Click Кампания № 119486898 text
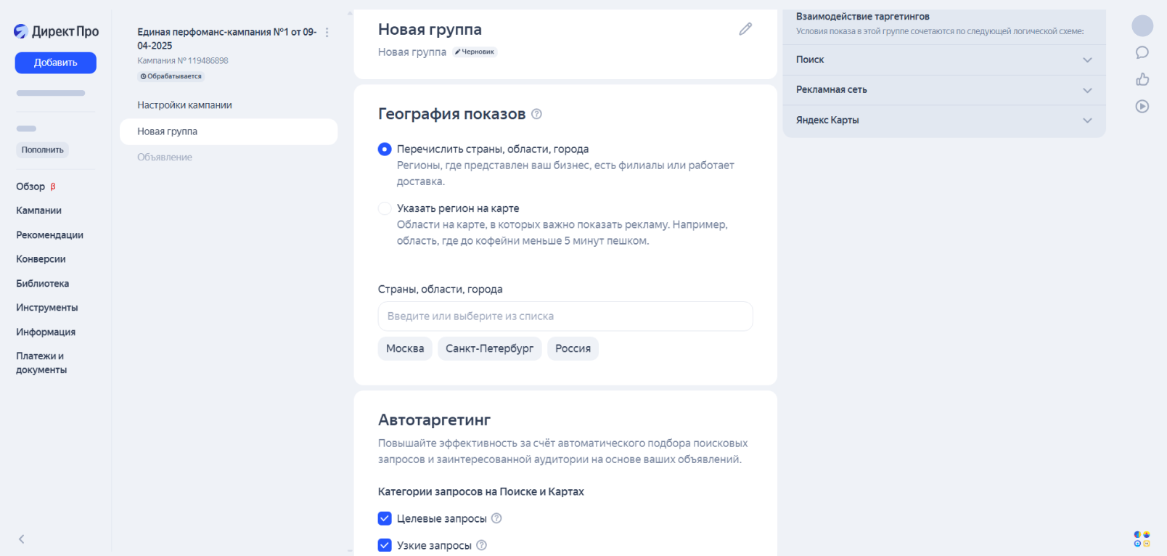This screenshot has width=1167, height=556. click(x=183, y=60)
